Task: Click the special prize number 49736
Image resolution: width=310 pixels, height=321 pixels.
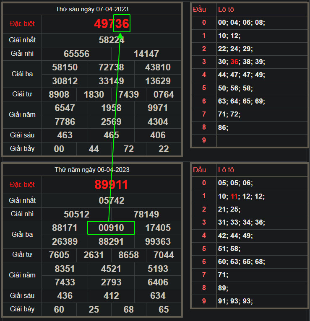Action: 112,24
